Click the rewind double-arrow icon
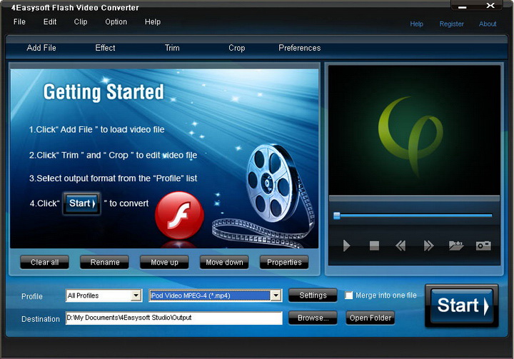 (x=400, y=246)
